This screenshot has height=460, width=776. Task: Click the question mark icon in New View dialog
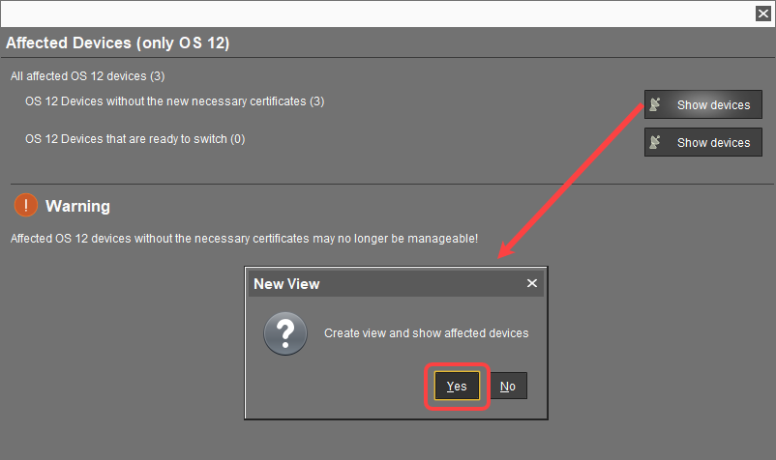[x=285, y=332]
